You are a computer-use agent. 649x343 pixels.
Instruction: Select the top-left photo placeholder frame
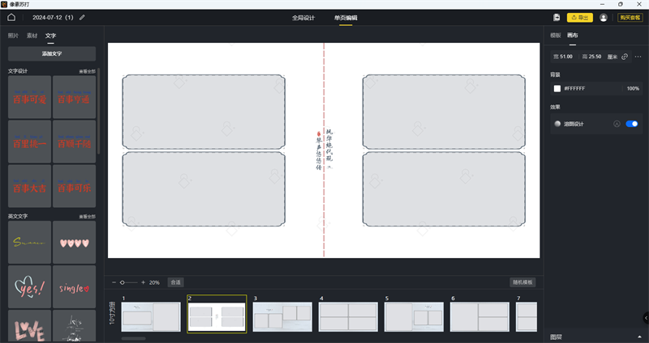(204, 112)
